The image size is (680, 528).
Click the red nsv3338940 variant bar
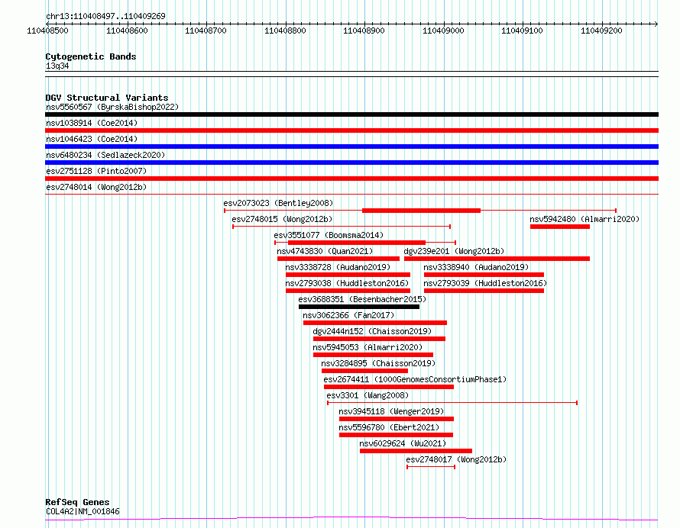pos(484,275)
